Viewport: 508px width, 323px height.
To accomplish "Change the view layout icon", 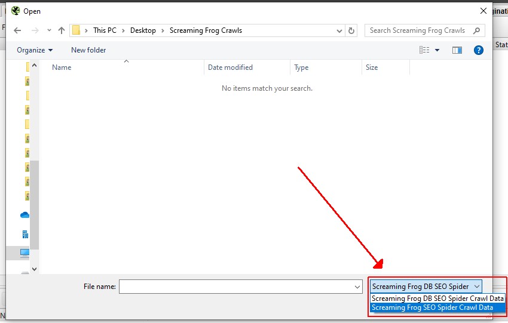I will [424, 50].
